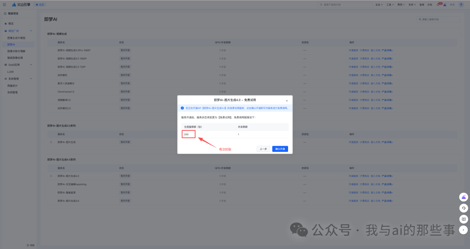Select LUMI in the sidebar
Viewport: 470px width, 249px height.
[x=10, y=72]
